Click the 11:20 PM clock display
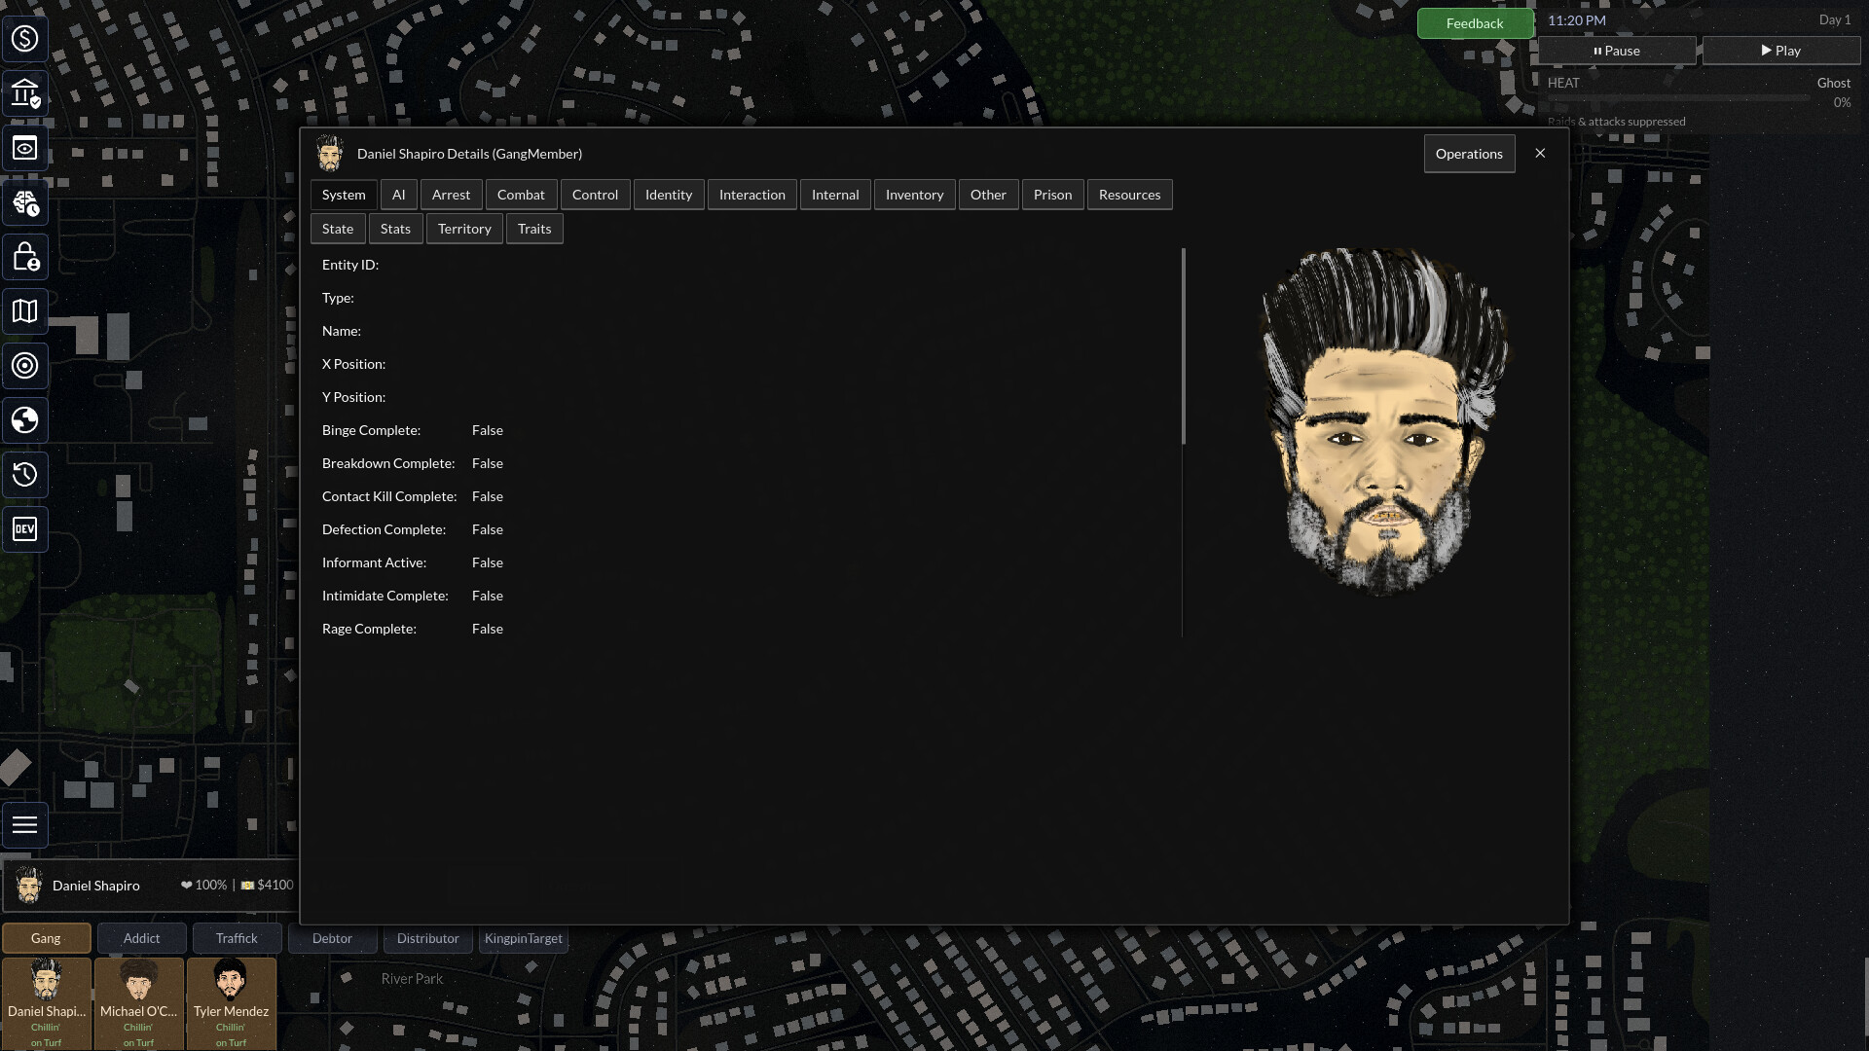The image size is (1869, 1051). point(1577,20)
